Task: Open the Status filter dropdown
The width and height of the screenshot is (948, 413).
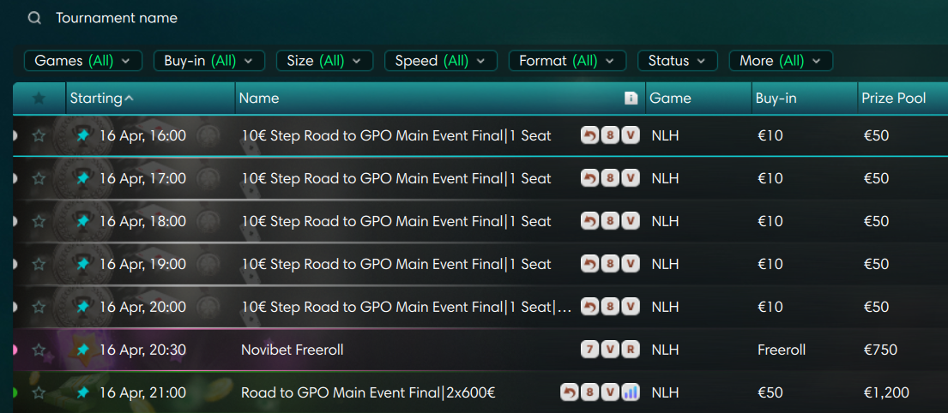Action: point(677,61)
